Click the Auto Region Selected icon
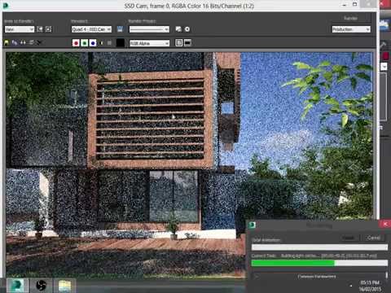Viewport: 391px width, 293px height. coord(48,29)
